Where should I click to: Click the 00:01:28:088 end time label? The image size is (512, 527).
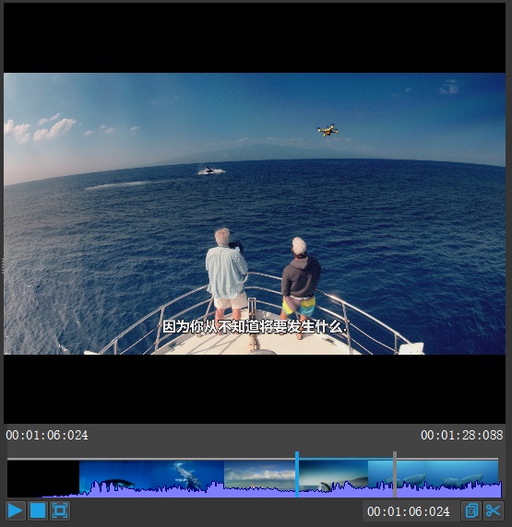pos(461,435)
